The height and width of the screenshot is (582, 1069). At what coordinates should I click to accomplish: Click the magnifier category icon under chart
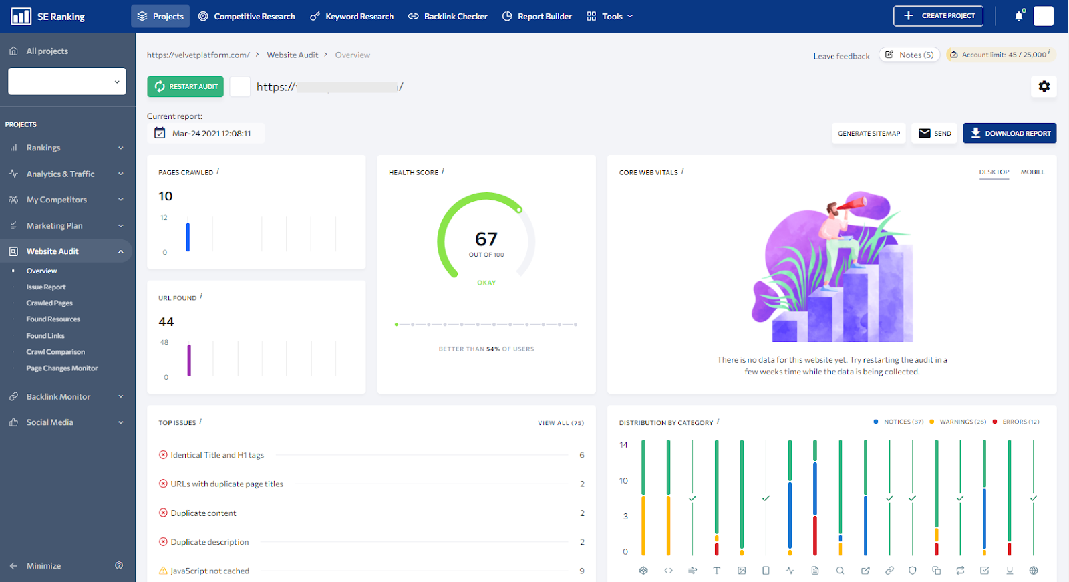[840, 571]
